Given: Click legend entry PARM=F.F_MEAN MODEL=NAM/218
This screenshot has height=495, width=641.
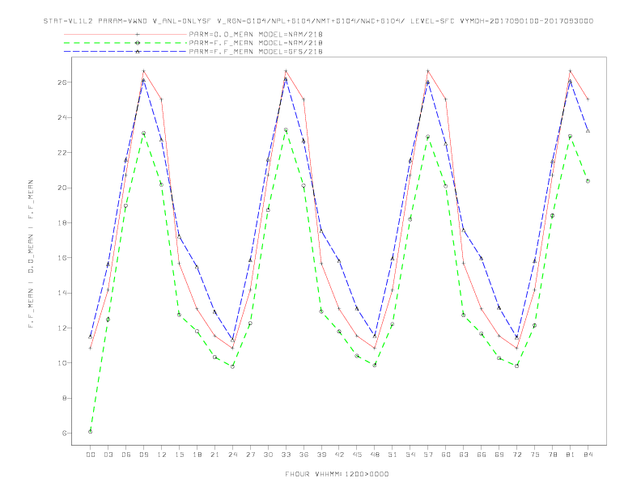Looking at the screenshot, I should tap(256, 43).
